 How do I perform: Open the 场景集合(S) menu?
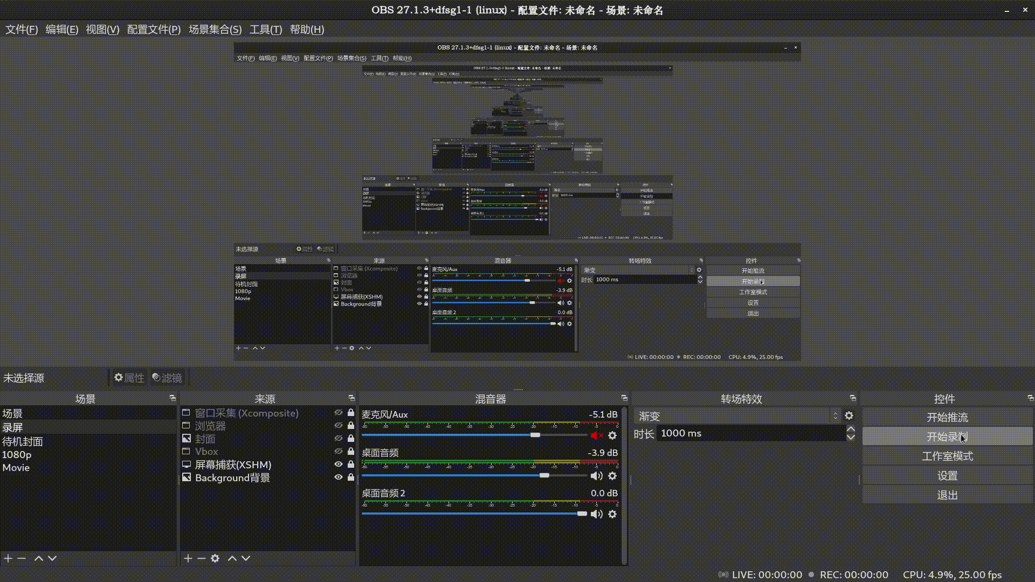pyautogui.click(x=215, y=30)
